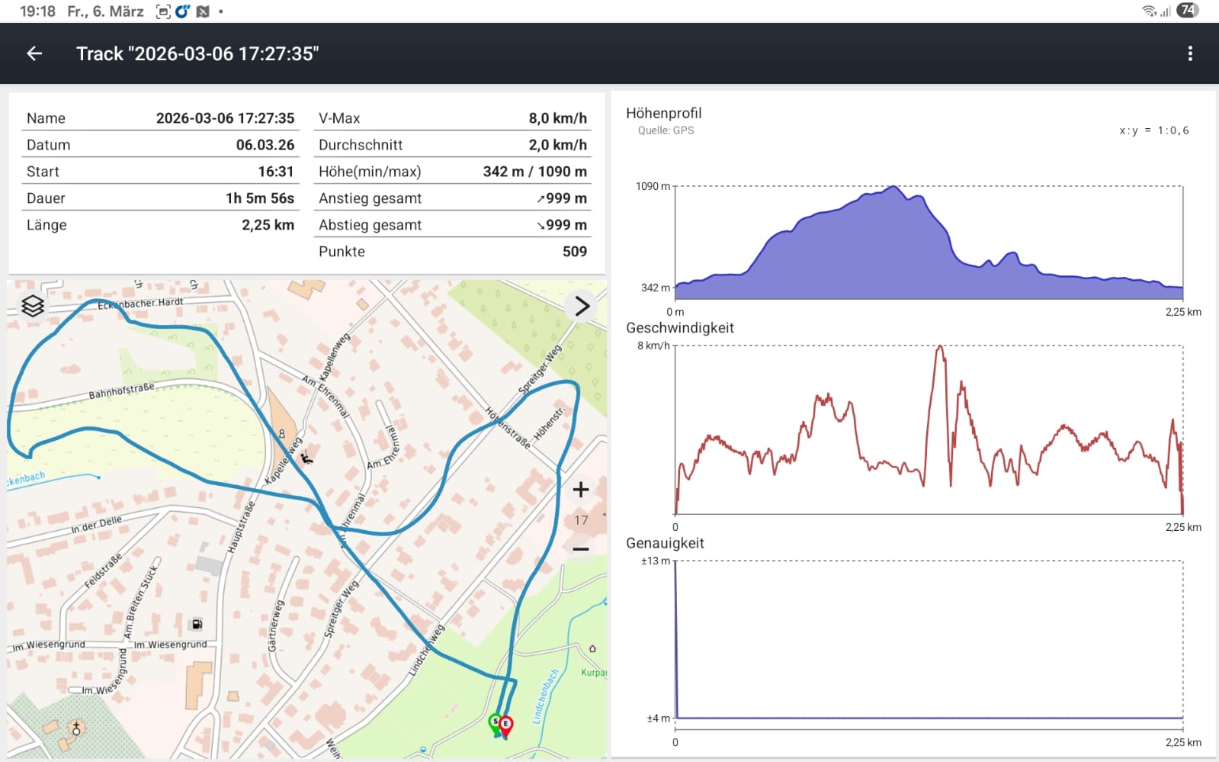Tap the Länge 2,25 km row

click(x=160, y=225)
